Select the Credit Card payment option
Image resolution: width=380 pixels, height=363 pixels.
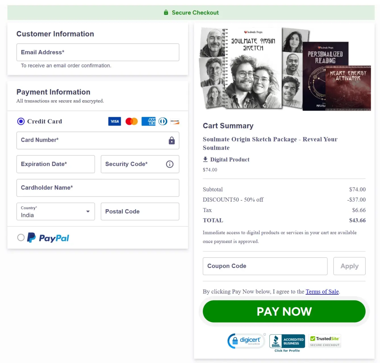[21, 121]
